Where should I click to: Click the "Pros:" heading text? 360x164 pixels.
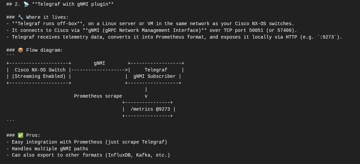tap(33, 135)
